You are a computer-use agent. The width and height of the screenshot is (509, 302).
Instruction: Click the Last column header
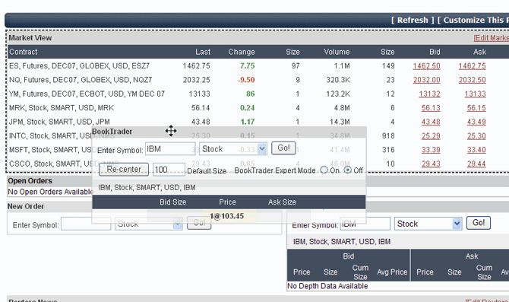click(203, 52)
